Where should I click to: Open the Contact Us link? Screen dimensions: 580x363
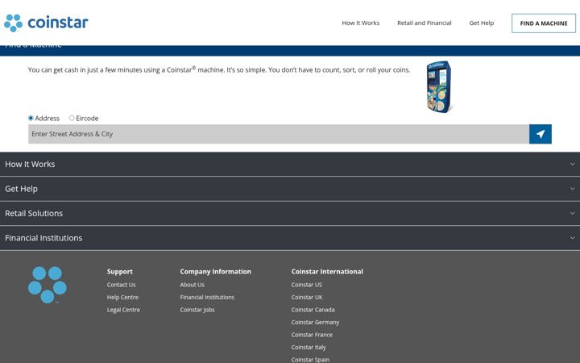tap(122, 285)
